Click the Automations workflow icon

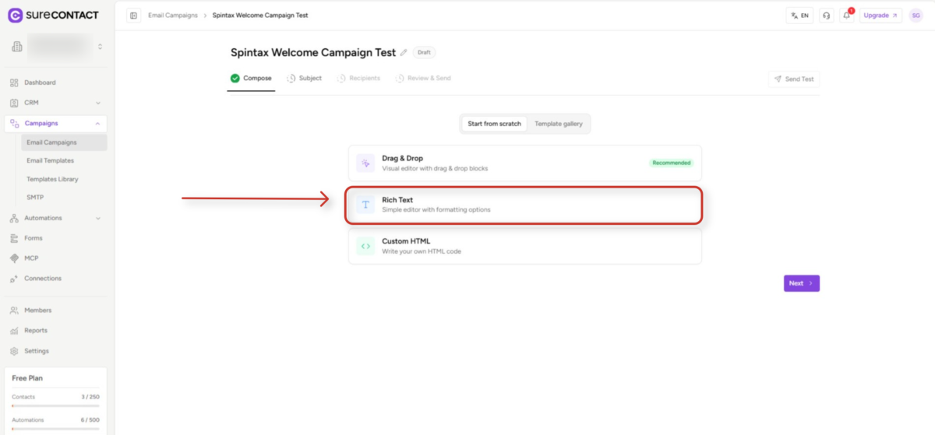(14, 218)
